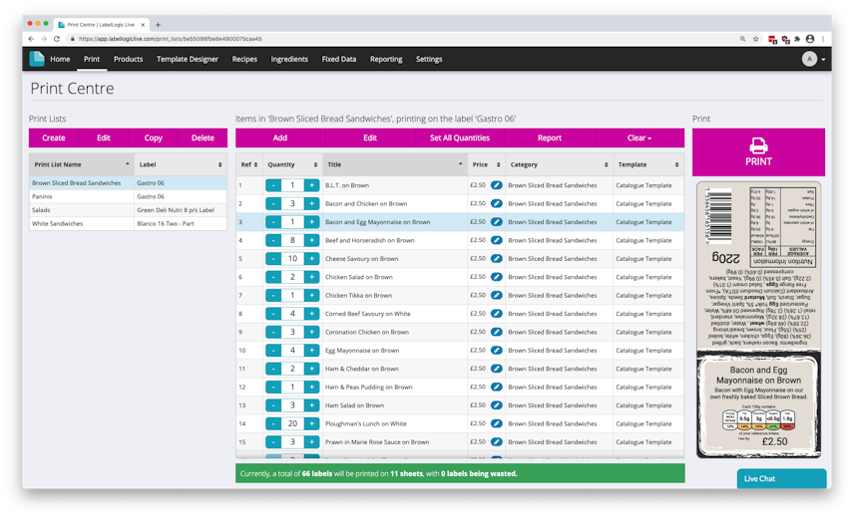Edit price for Ham Salad on Brown
The height and width of the screenshot is (518, 854).
496,405
